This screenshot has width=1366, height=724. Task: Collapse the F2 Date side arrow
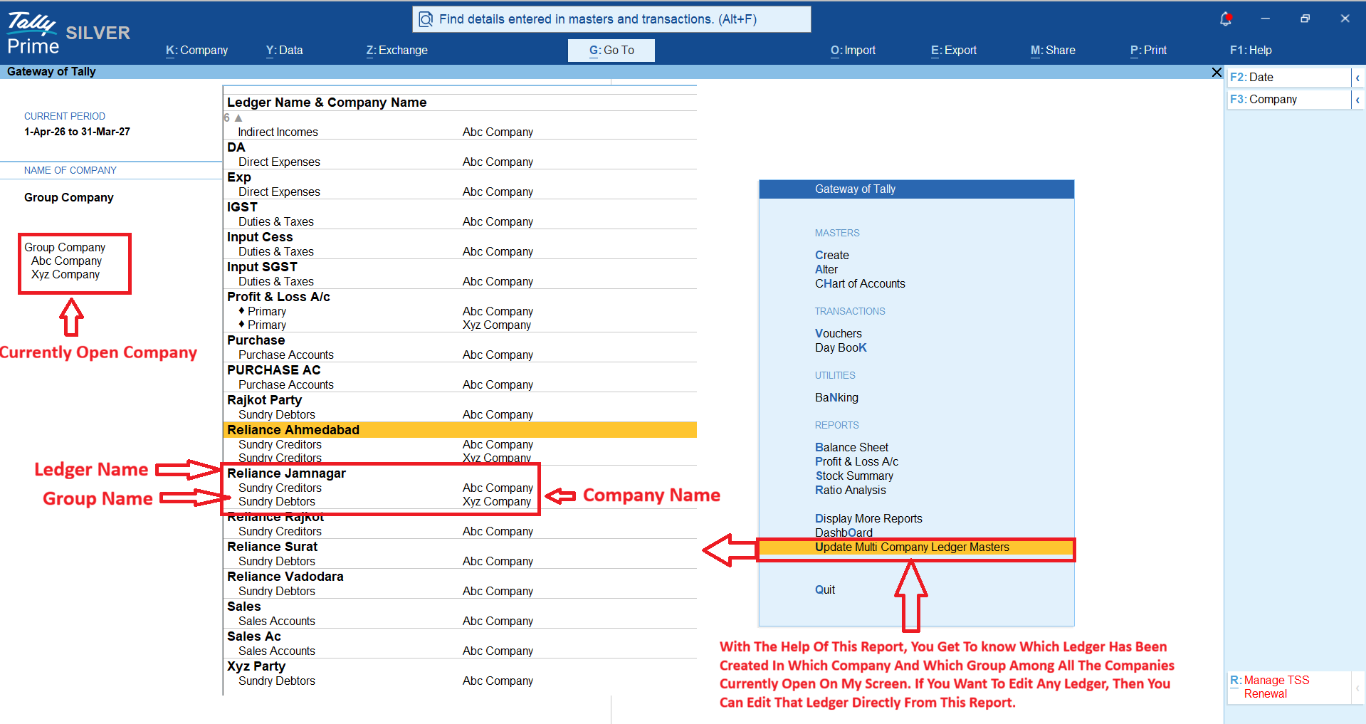click(x=1357, y=78)
